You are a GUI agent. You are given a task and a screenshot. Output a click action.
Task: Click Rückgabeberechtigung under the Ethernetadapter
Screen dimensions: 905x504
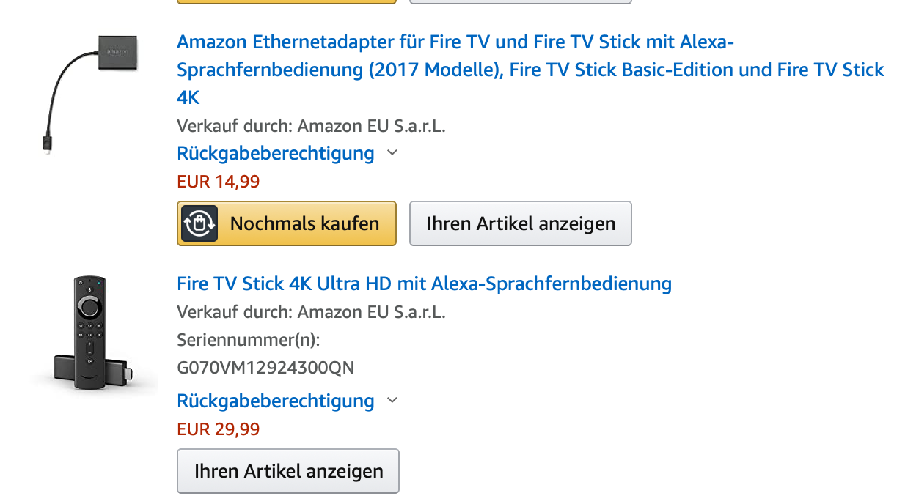tap(276, 153)
